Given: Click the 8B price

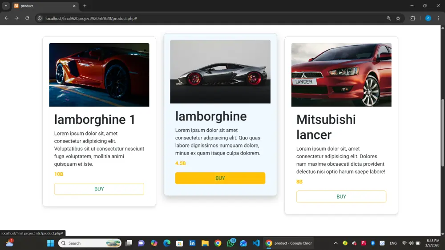Looking at the screenshot, I should [x=299, y=182].
